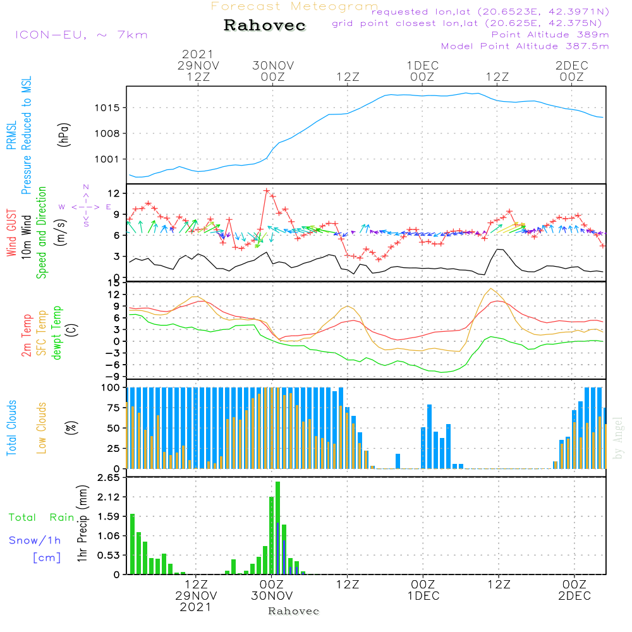Screen dimensions: 632x632
Task: Click the '−9' temperature axis value
Action: [x=111, y=377]
